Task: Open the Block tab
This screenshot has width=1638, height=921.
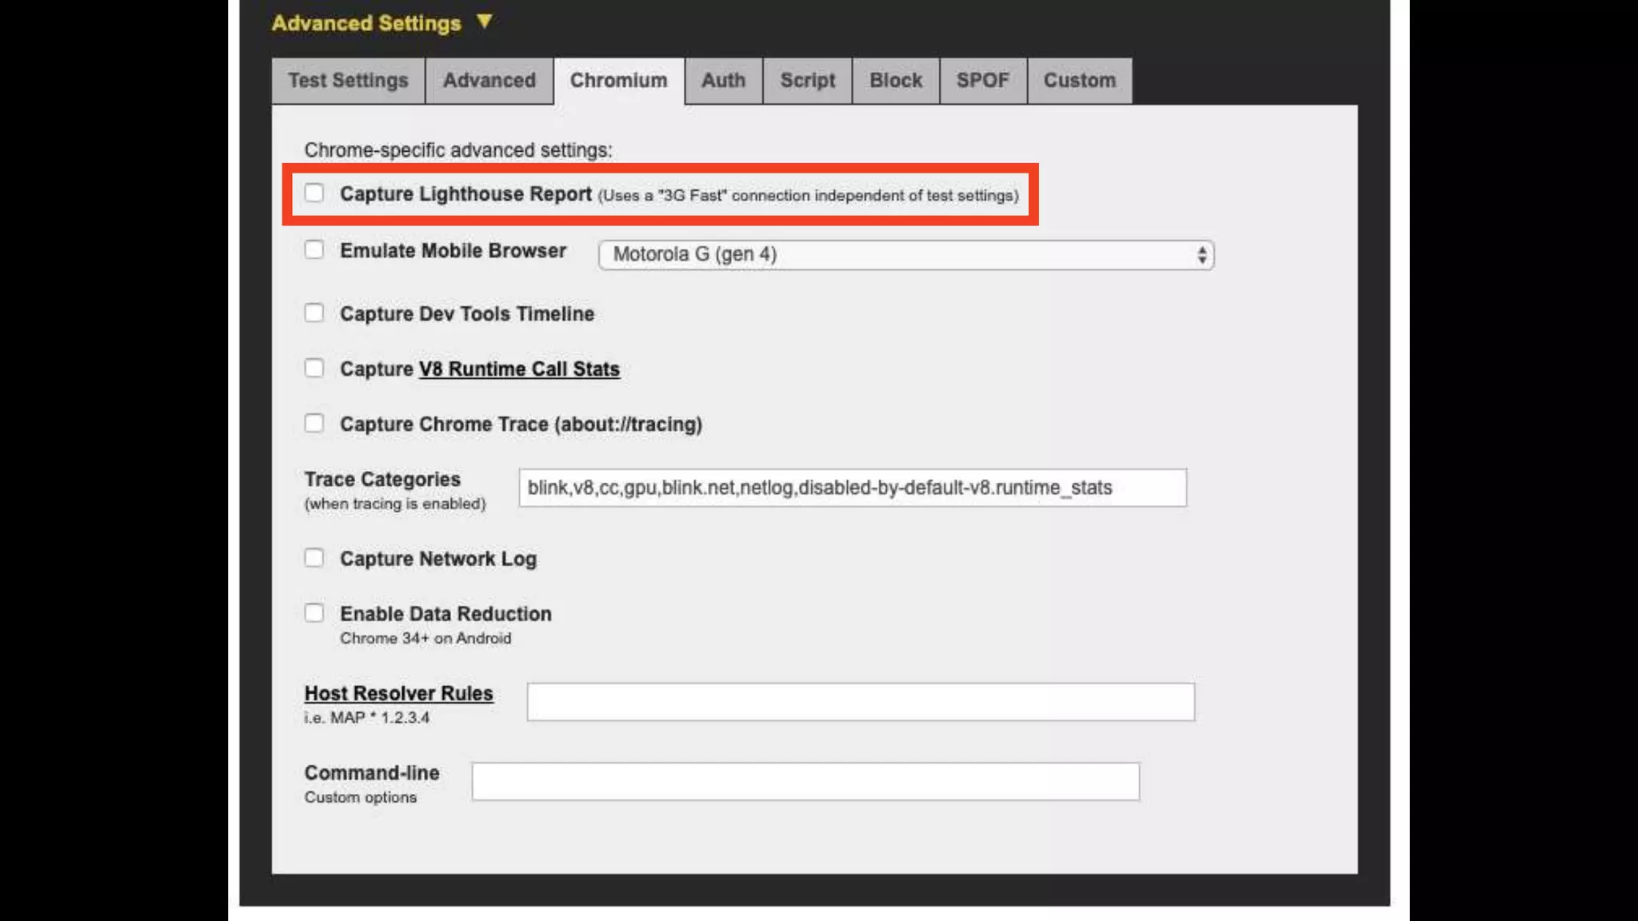Action: pyautogui.click(x=895, y=81)
